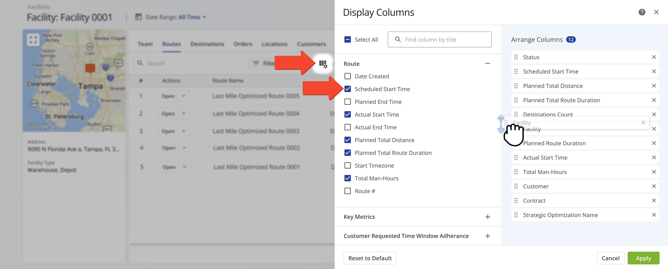Toggle the Select All checkbox
The width and height of the screenshot is (668, 269).
click(348, 40)
